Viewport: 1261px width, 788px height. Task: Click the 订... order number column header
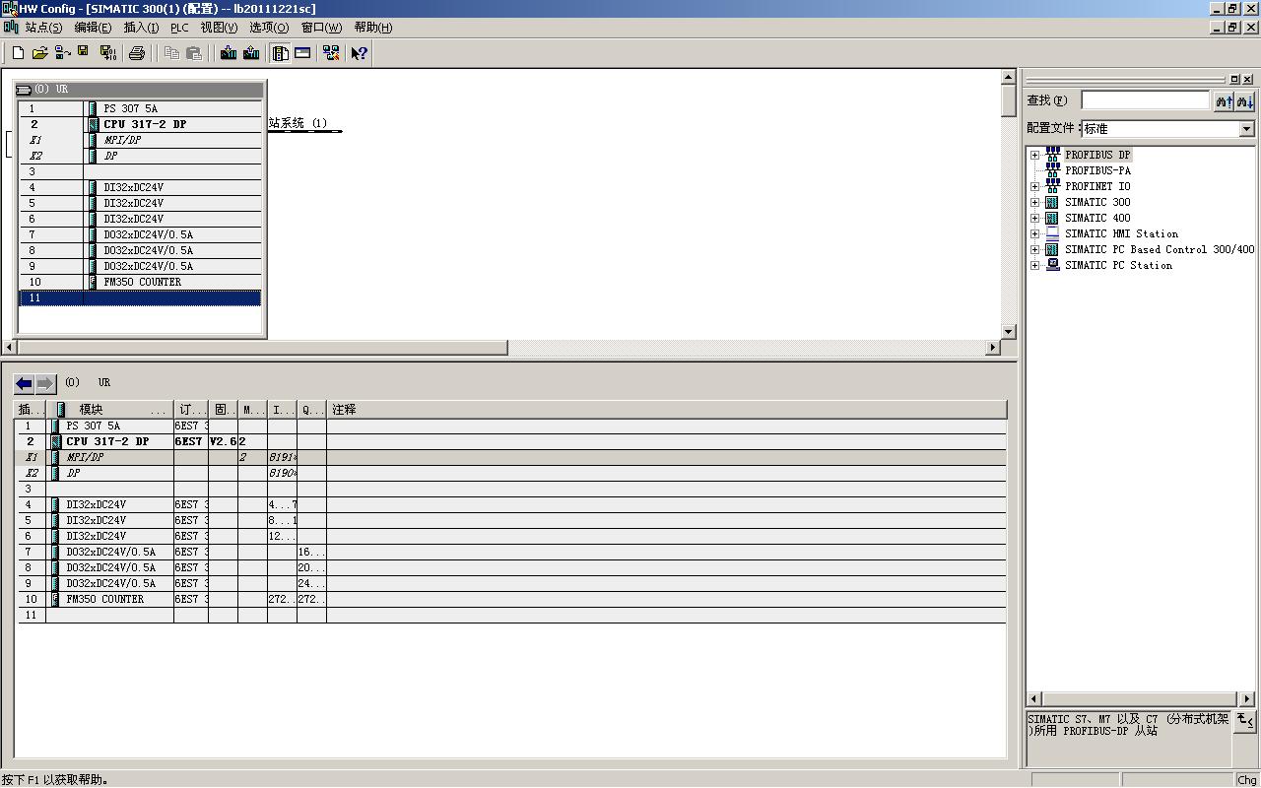click(x=191, y=410)
